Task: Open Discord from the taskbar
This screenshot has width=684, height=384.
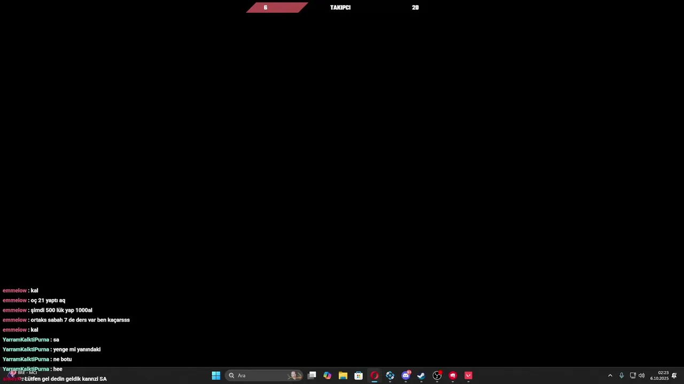Action: coord(406,375)
